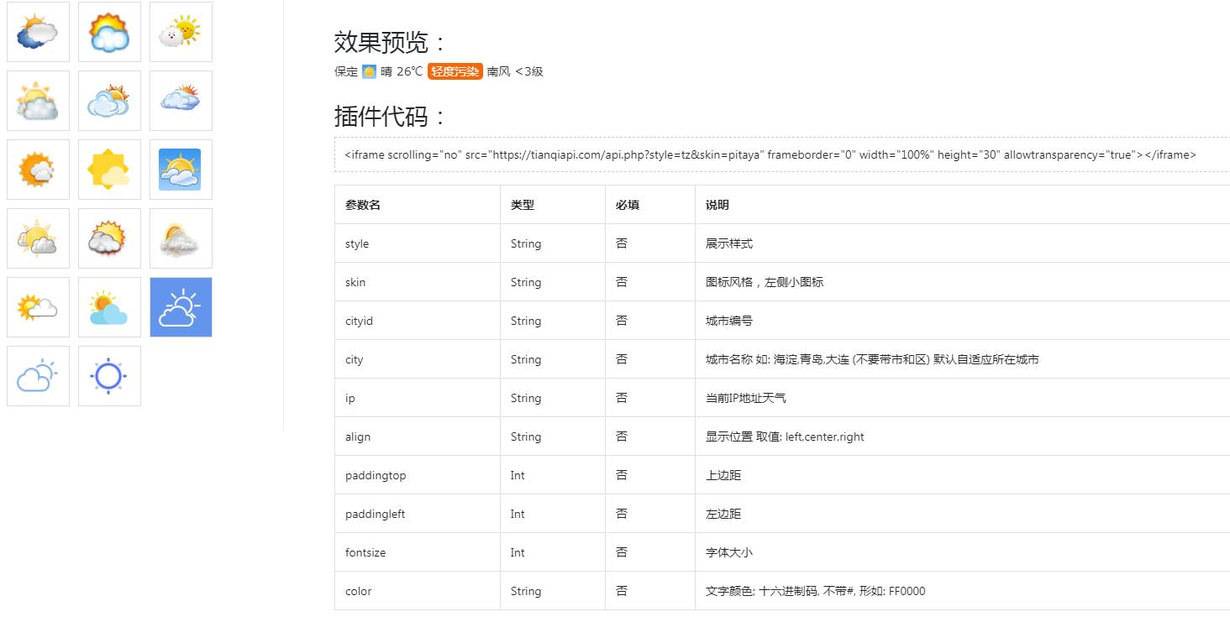Pick realistic fluffy cloud covering sun icon
The height and width of the screenshot is (622, 1230).
click(x=181, y=238)
